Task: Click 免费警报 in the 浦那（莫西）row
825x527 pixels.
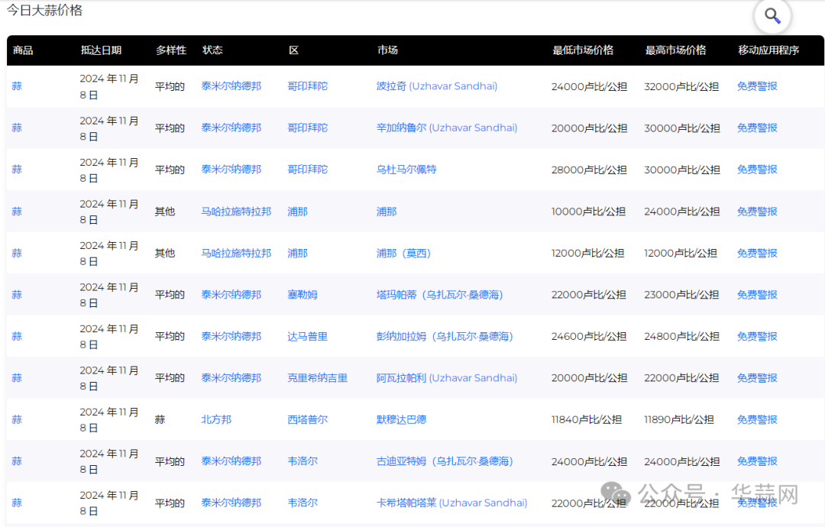Action: (756, 253)
